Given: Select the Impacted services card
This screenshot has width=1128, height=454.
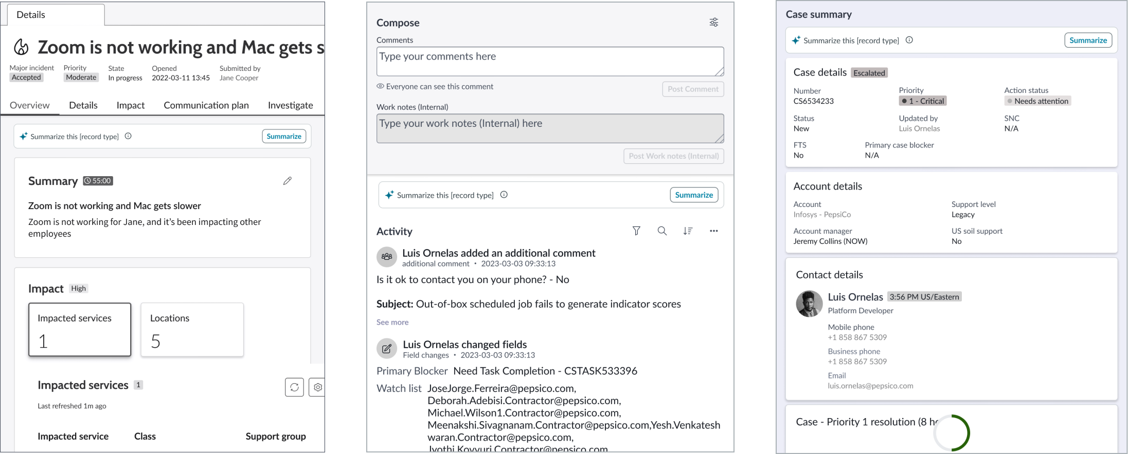Looking at the screenshot, I should pyautogui.click(x=79, y=329).
